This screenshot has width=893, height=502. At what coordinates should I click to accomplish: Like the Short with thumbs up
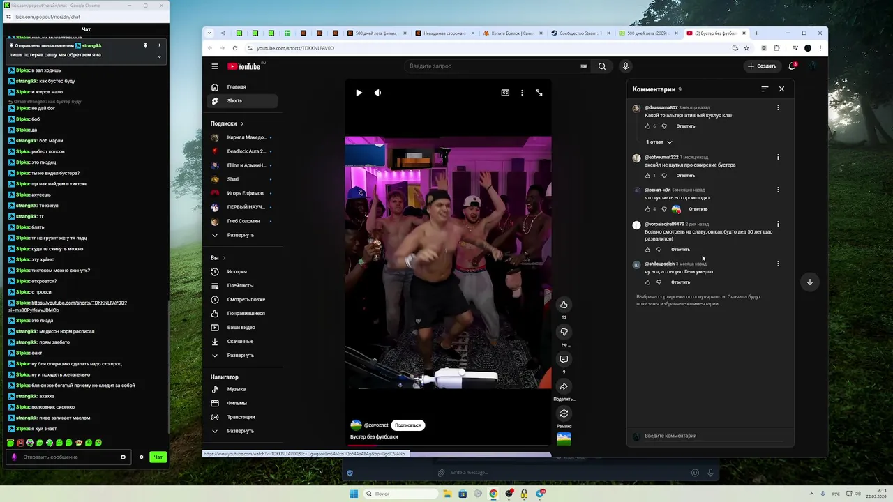coord(564,305)
